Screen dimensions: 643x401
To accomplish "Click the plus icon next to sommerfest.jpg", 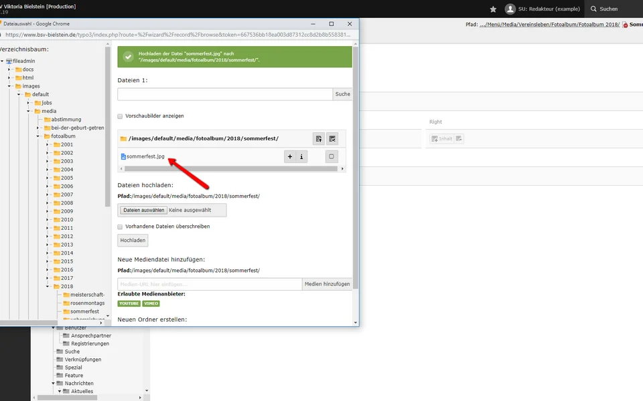I will [290, 157].
